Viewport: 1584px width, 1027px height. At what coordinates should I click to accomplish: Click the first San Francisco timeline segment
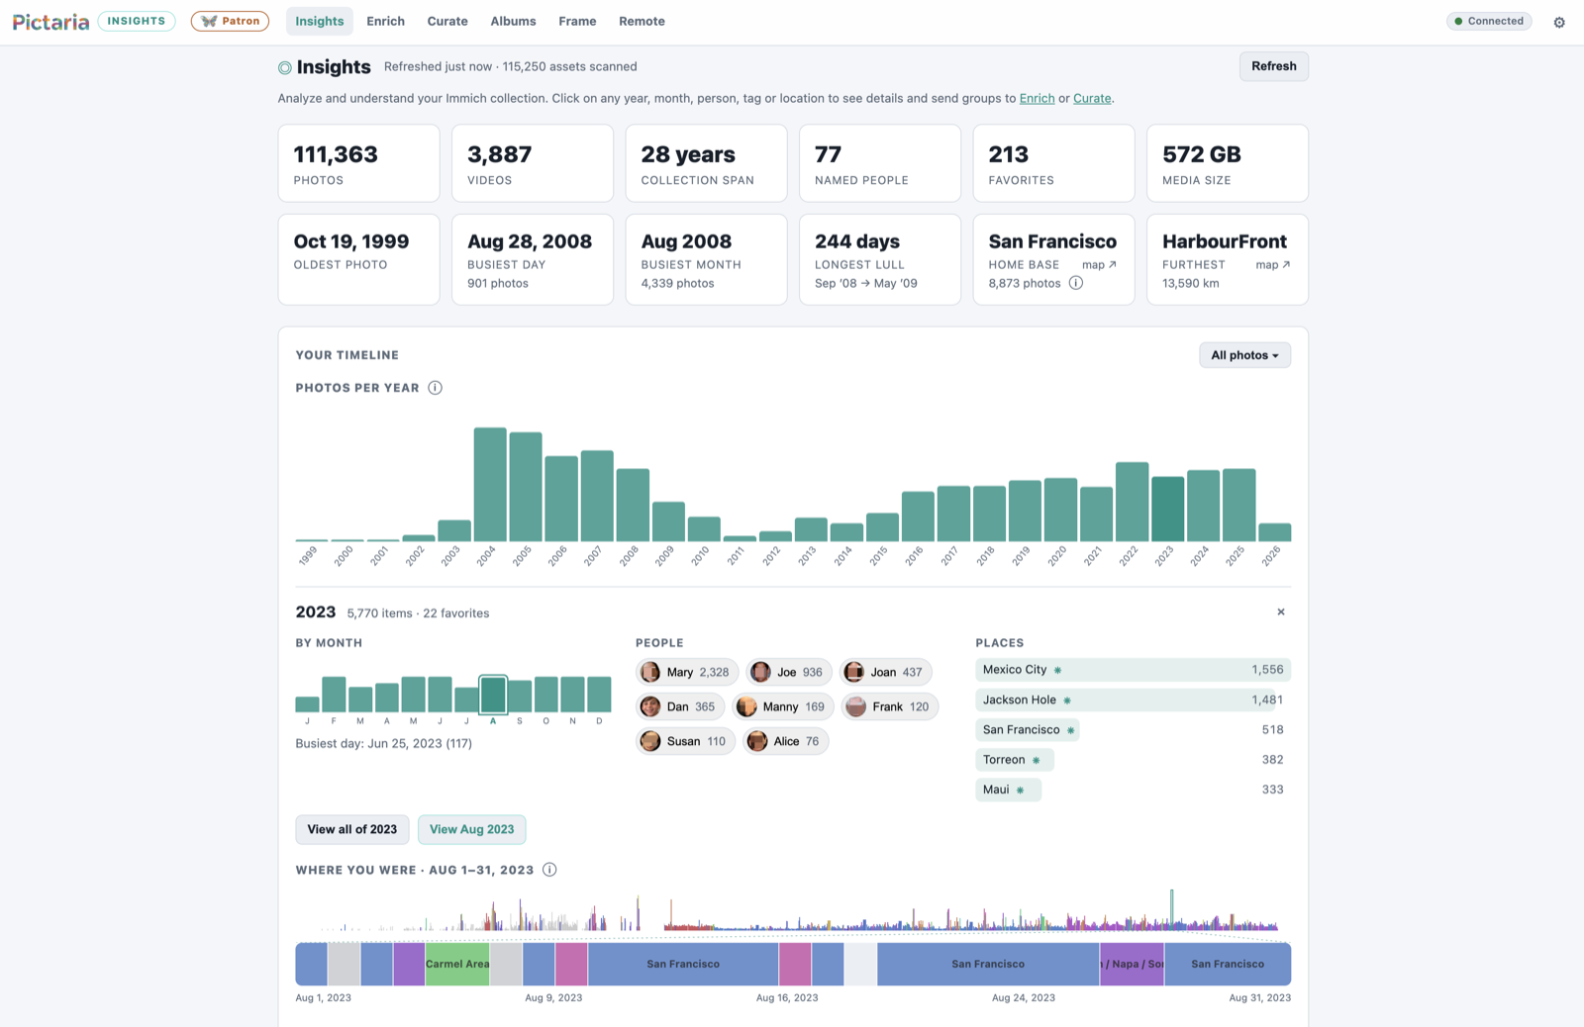683,964
